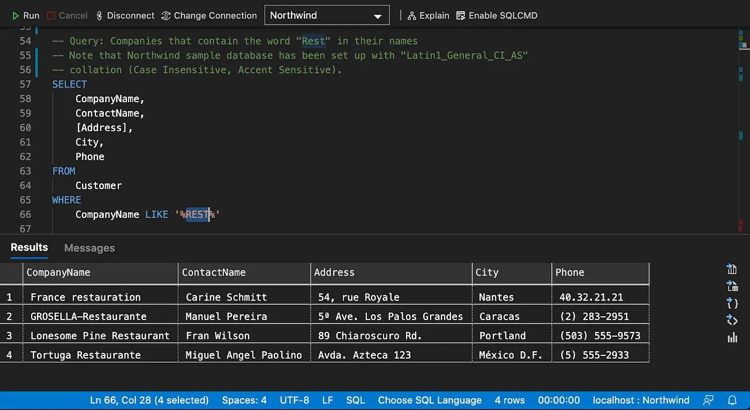
Task: Select the City column header
Action: [512, 272]
